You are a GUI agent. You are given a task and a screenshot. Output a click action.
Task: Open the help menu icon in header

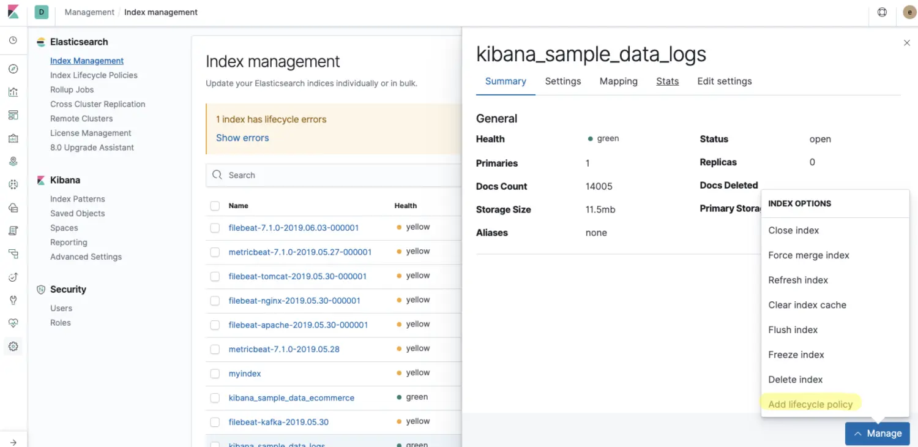click(x=882, y=12)
